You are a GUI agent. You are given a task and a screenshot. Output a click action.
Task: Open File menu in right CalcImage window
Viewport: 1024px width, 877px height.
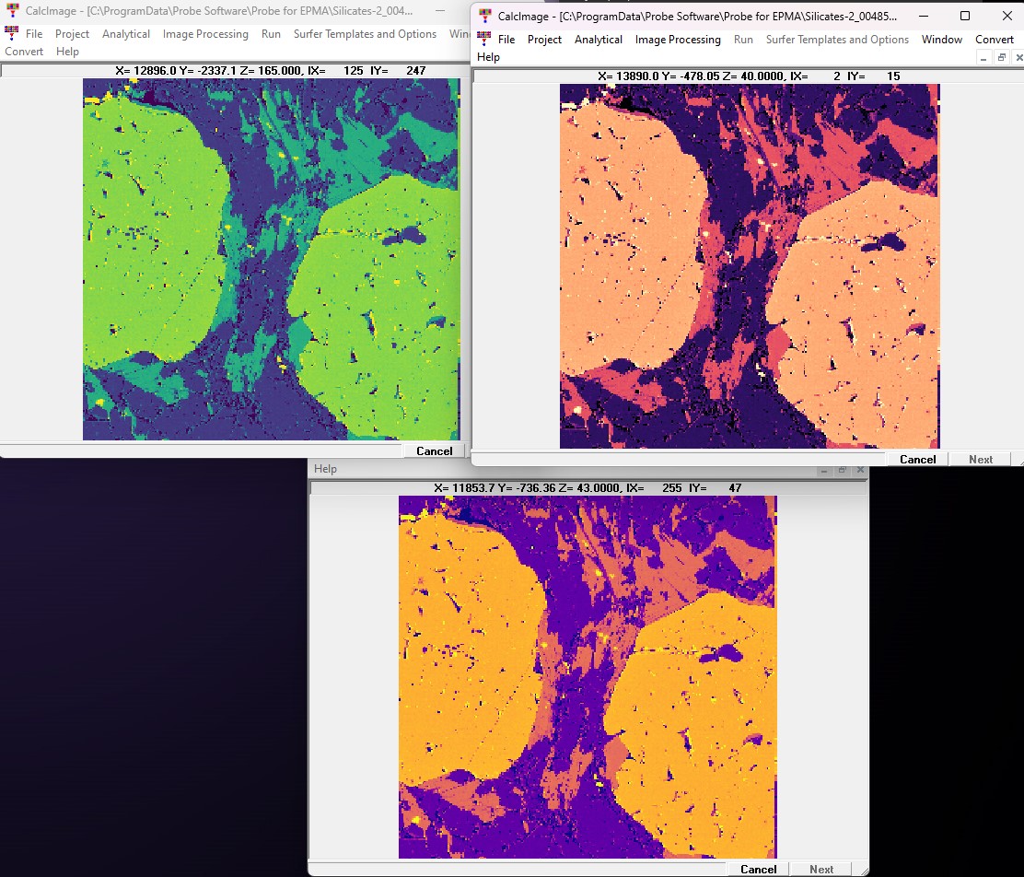point(506,40)
